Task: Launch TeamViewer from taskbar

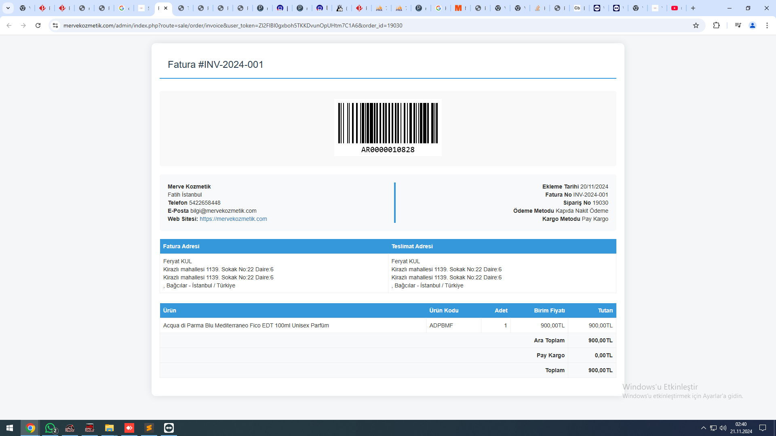Action: pyautogui.click(x=169, y=428)
